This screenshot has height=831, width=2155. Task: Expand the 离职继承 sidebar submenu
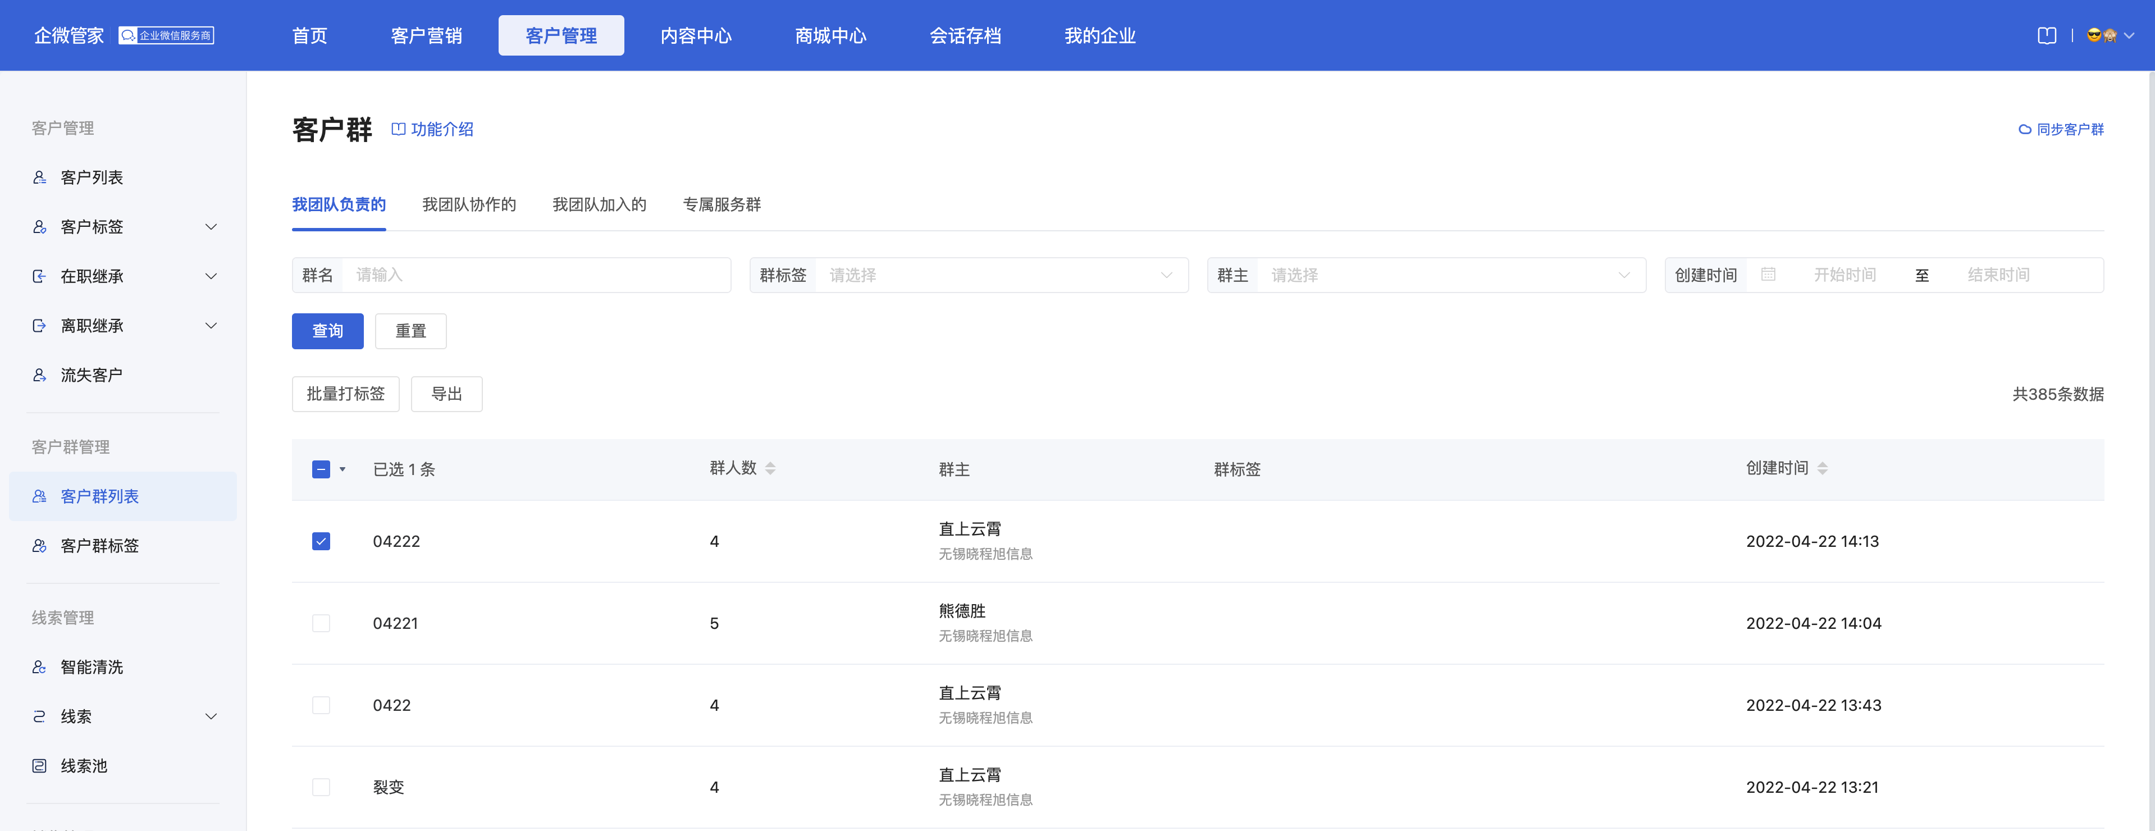(x=212, y=326)
